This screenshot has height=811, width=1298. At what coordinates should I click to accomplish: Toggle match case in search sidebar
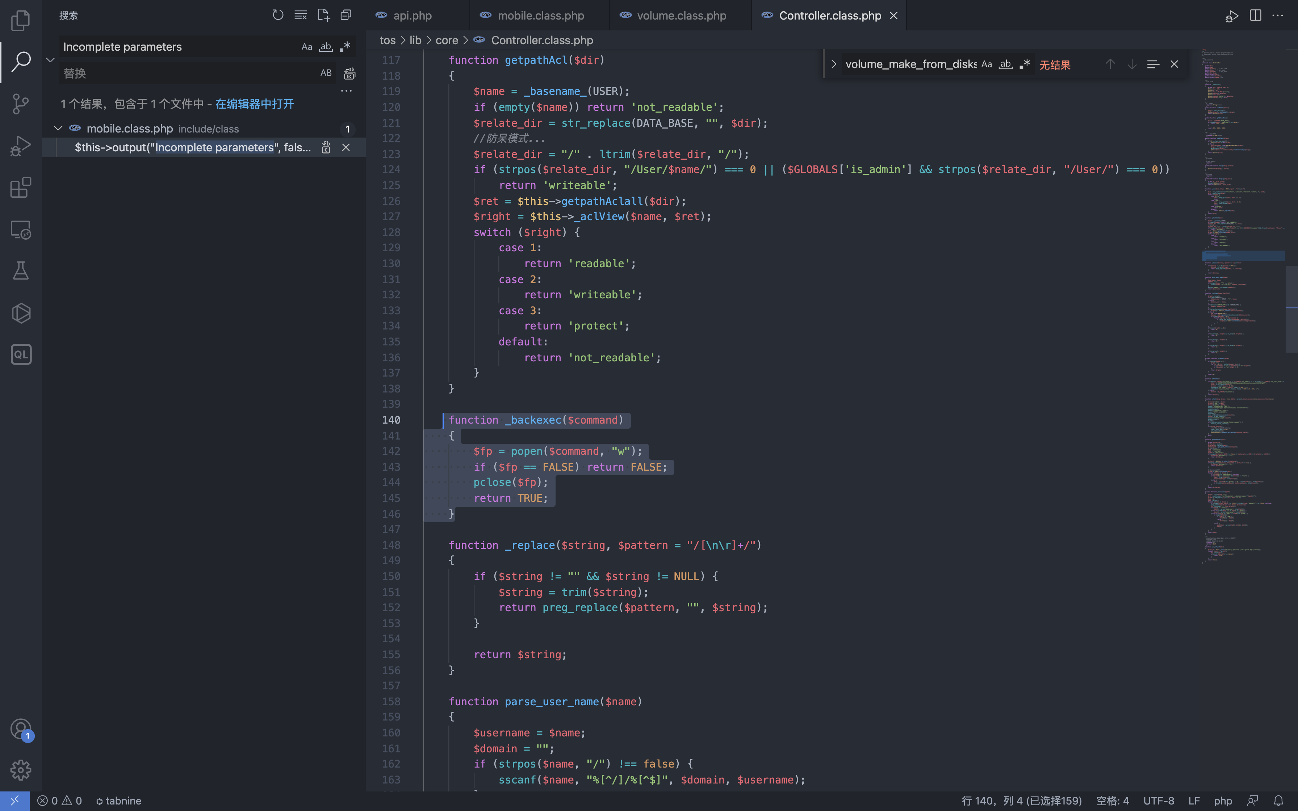[x=306, y=47]
